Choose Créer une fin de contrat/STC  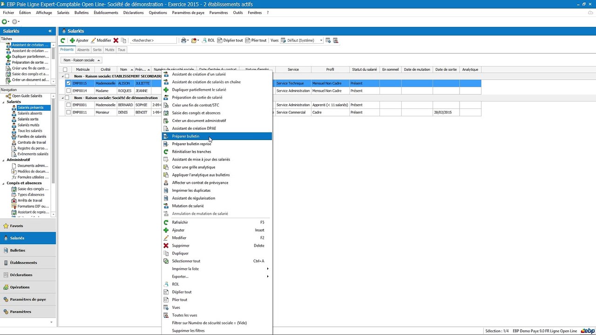(217, 105)
